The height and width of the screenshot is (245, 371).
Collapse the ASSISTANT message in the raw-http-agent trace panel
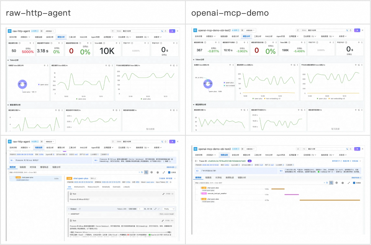tap(69, 214)
